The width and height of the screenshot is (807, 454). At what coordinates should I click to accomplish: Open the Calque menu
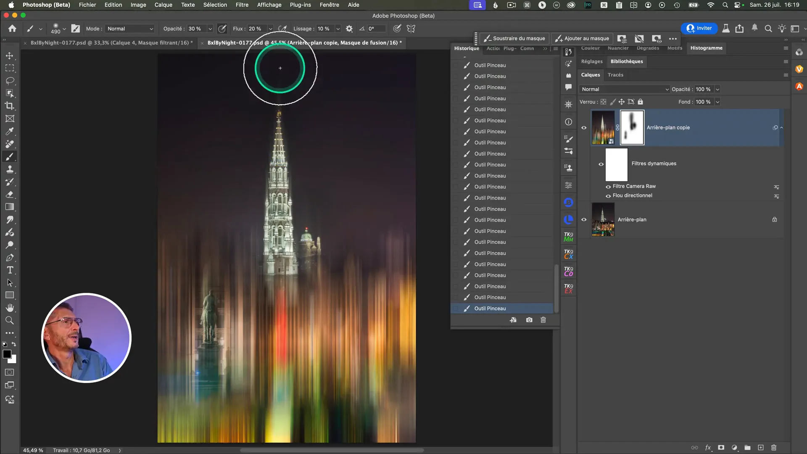(163, 5)
